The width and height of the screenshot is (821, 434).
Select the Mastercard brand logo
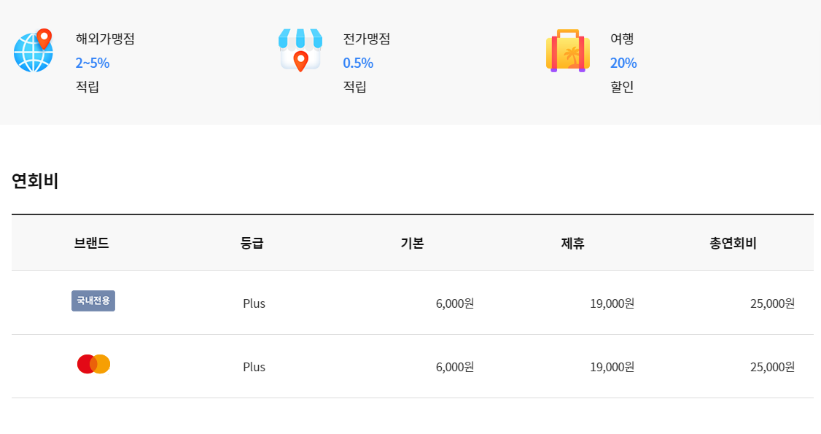click(93, 366)
